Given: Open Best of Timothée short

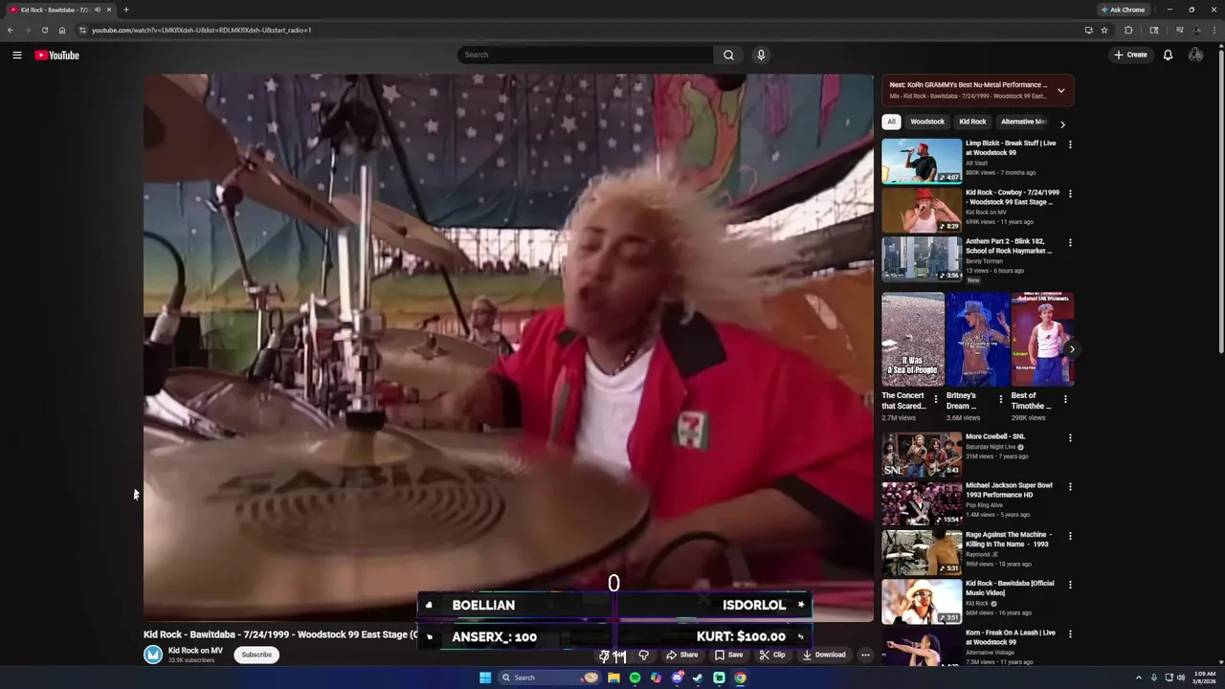Looking at the screenshot, I should pyautogui.click(x=1042, y=340).
